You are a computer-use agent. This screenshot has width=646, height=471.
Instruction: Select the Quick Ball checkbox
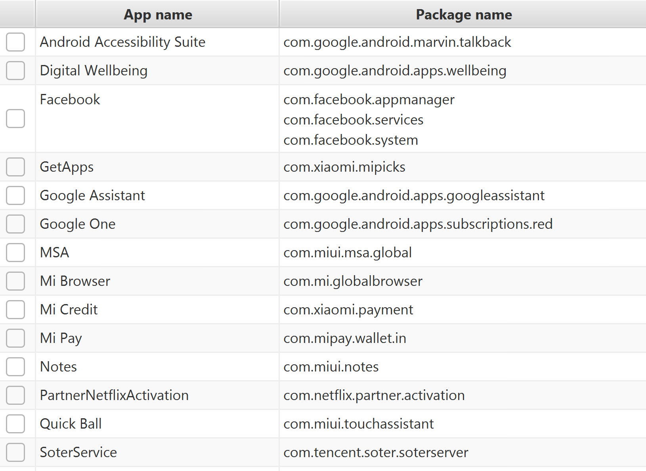(x=15, y=424)
